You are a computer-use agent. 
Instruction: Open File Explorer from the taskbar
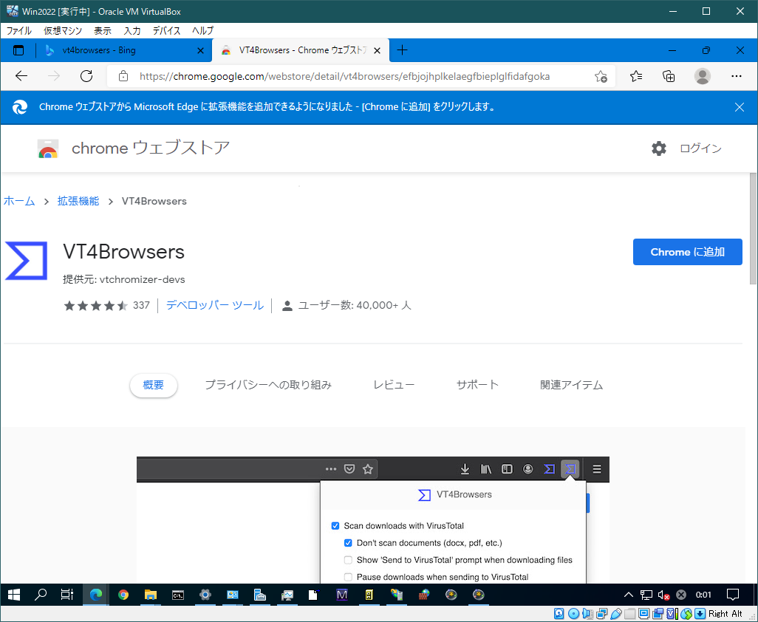[150, 595]
